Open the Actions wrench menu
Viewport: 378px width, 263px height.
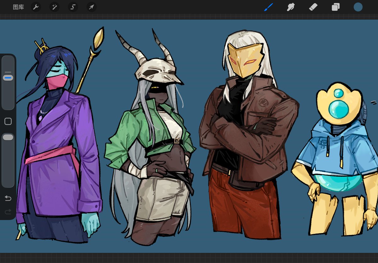pyautogui.click(x=36, y=7)
